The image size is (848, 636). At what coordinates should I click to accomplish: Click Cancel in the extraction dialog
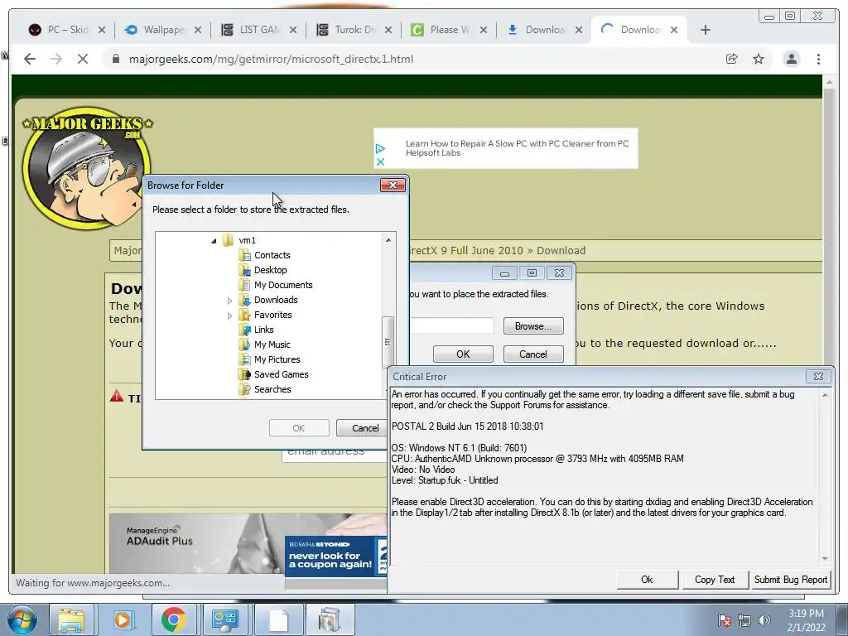pyautogui.click(x=533, y=354)
